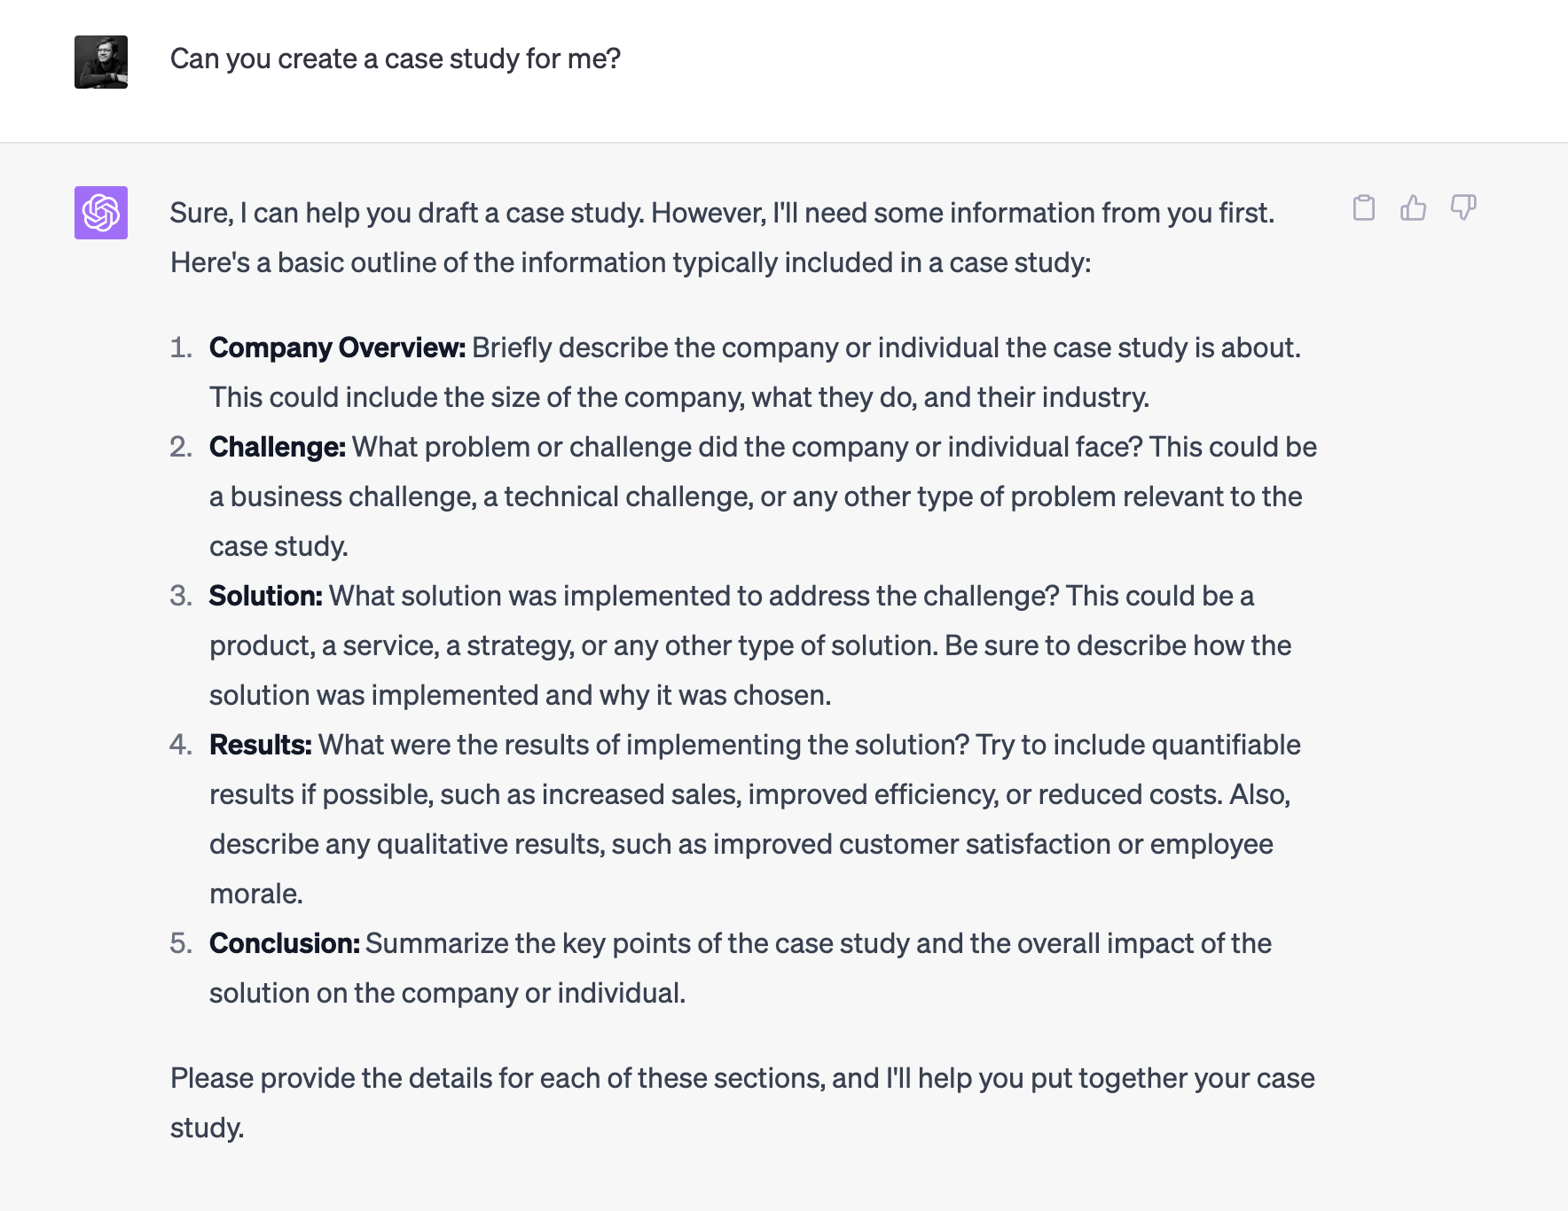Click the user message about a case study
Viewport: 1568px width, 1211px height.
[396, 59]
